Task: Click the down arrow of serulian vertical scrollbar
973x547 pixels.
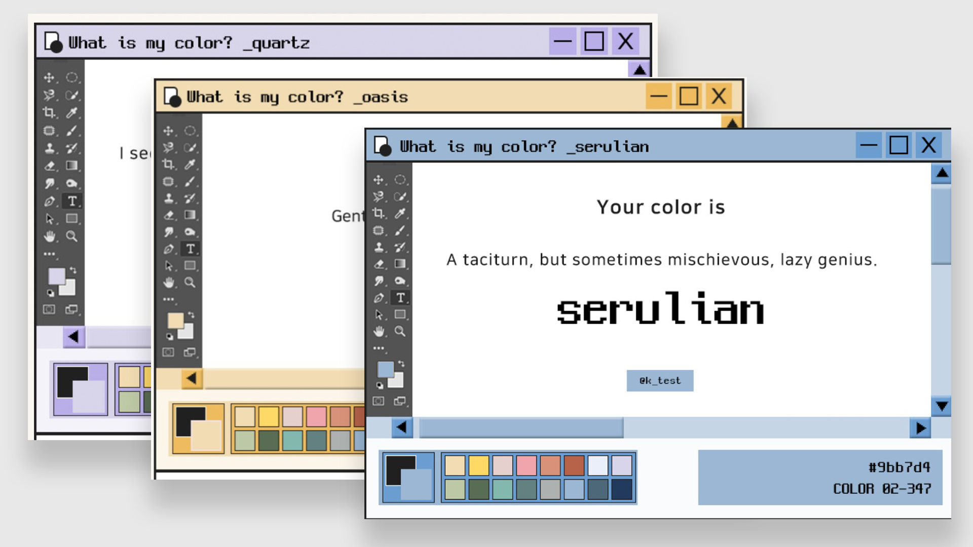Action: click(x=942, y=406)
